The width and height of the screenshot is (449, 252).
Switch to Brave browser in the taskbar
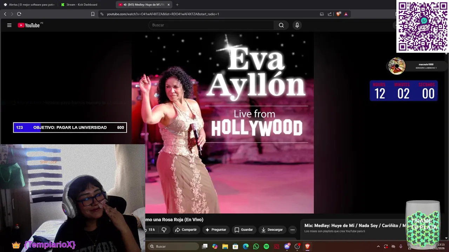click(308, 246)
